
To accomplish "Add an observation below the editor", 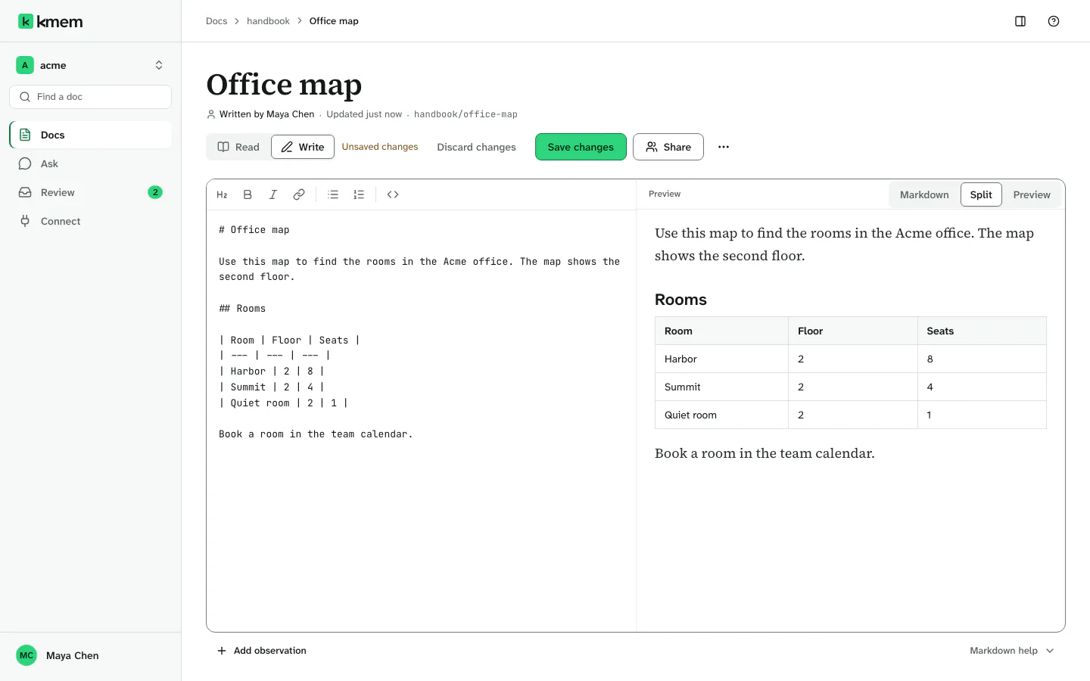I will (262, 651).
